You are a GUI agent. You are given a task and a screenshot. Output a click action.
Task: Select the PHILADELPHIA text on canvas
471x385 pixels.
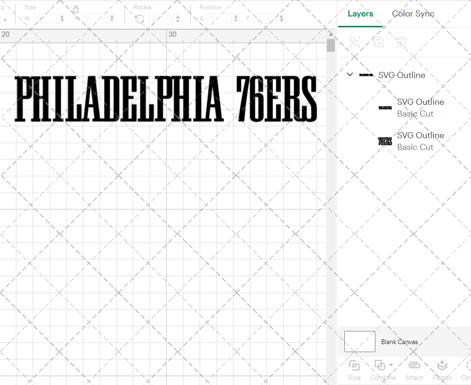click(119, 99)
